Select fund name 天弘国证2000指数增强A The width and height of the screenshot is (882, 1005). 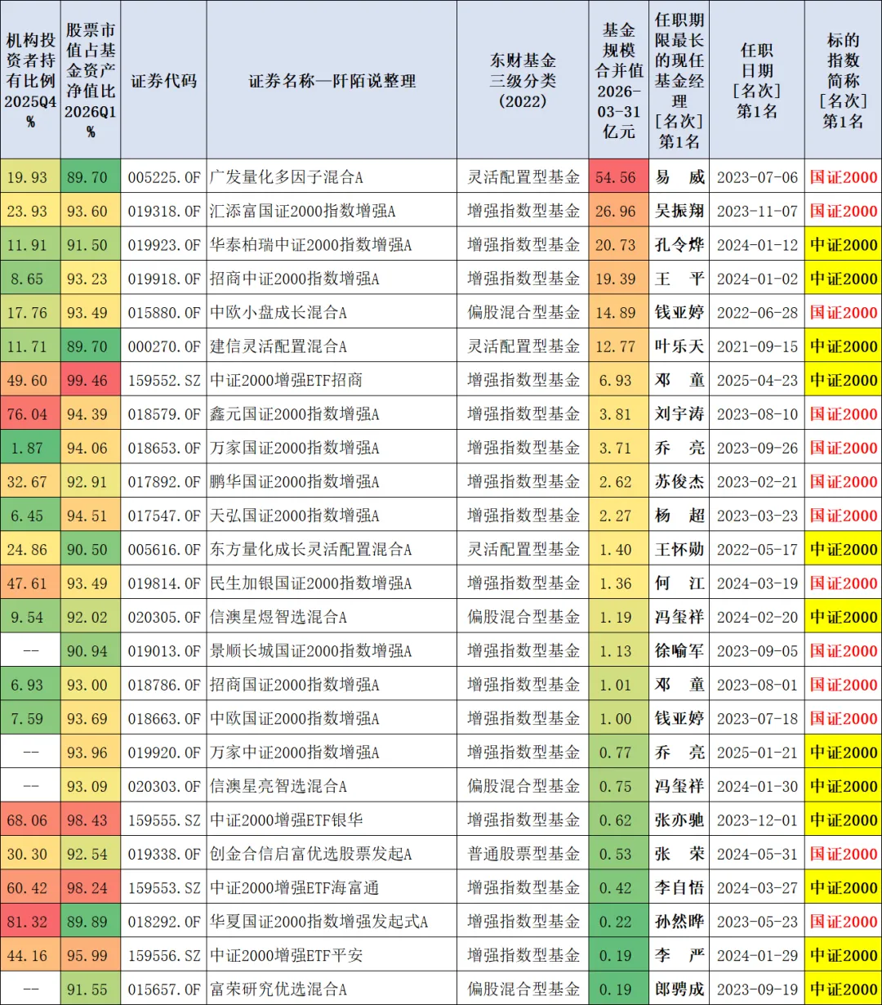pyautogui.click(x=295, y=516)
